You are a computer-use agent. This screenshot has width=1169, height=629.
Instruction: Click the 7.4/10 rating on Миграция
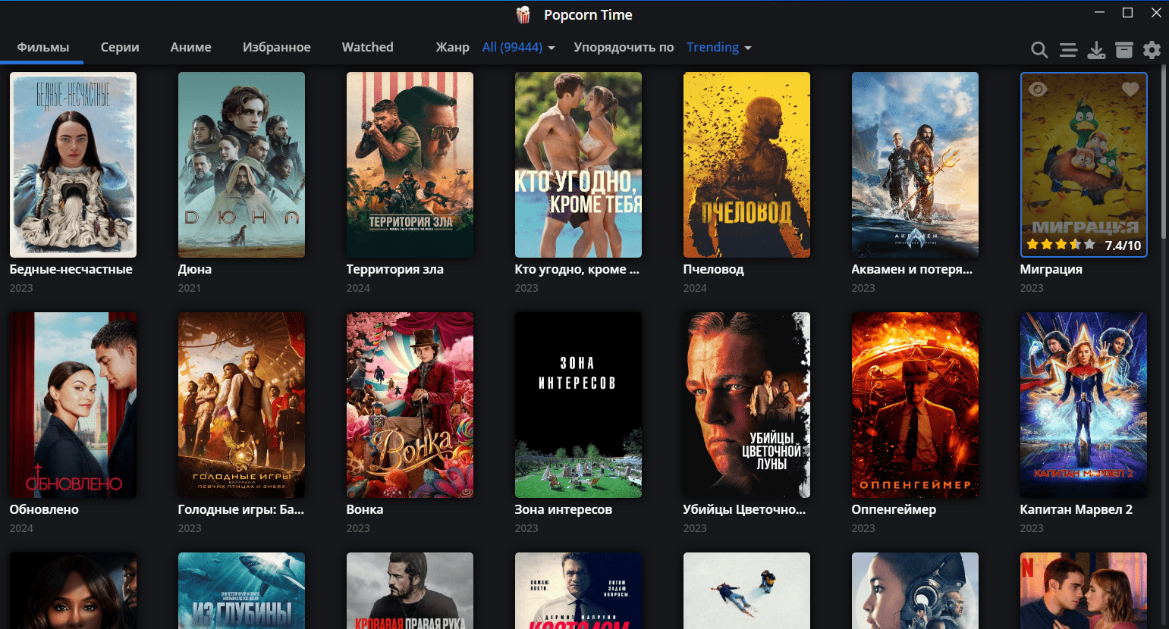[1123, 246]
